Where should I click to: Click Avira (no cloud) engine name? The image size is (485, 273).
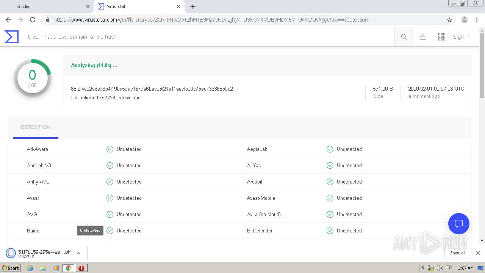click(264, 215)
